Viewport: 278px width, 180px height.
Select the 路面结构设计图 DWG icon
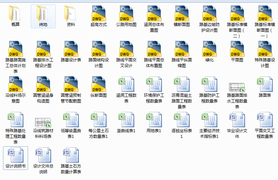pos(99,49)
